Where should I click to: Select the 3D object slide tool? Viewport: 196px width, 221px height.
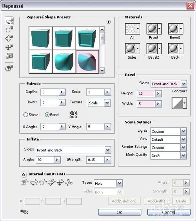[x=9, y=47]
